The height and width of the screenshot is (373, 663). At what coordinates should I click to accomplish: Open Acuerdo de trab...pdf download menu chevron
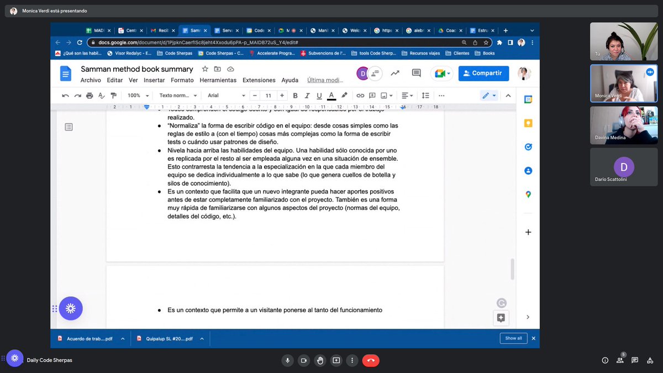coord(123,339)
